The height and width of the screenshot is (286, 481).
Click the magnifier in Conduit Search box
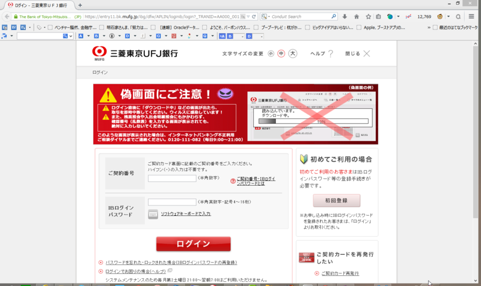tap(334, 16)
